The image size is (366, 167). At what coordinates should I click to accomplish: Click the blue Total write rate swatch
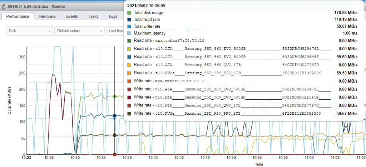tap(129, 26)
